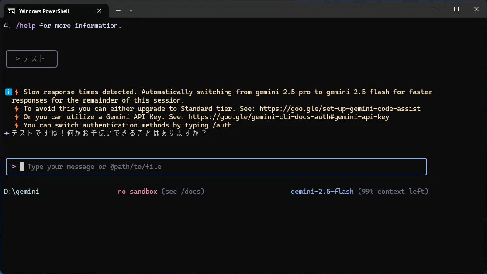Screen dimensions: 487x274
Task: Click the lightning icon beside 'You can switch'
Action: [x=17, y=125]
